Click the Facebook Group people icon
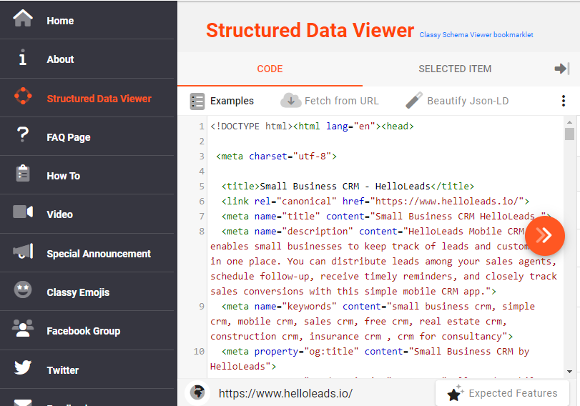Screen dimensions: 580x406 (23, 330)
